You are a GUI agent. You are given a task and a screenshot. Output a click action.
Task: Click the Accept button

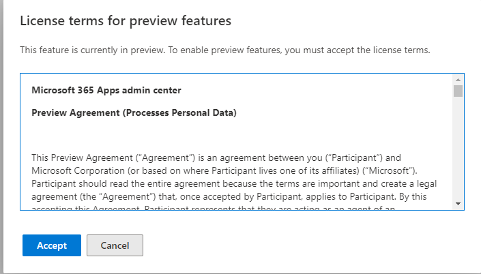pyautogui.click(x=52, y=245)
